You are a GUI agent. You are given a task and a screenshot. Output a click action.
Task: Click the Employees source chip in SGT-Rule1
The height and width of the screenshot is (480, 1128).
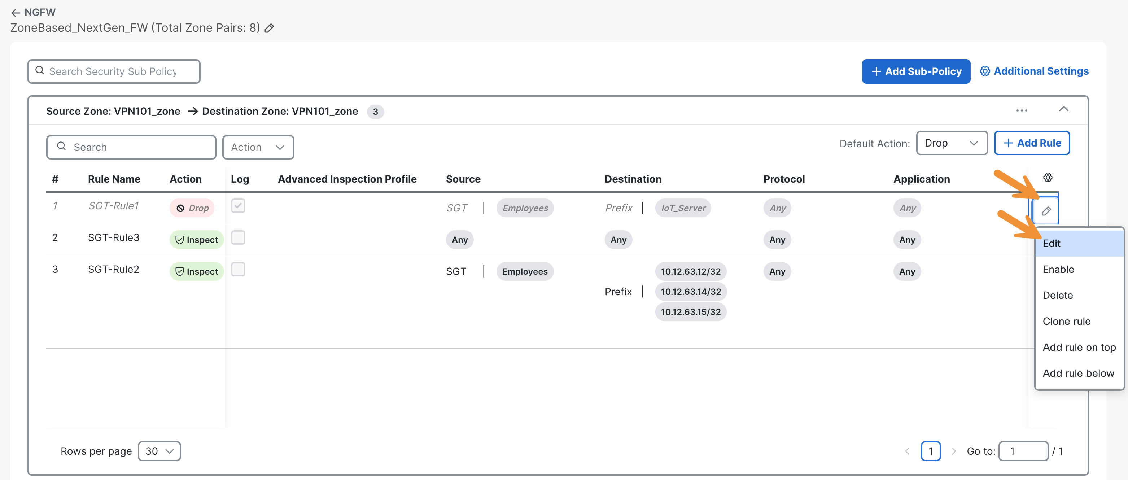click(x=525, y=208)
